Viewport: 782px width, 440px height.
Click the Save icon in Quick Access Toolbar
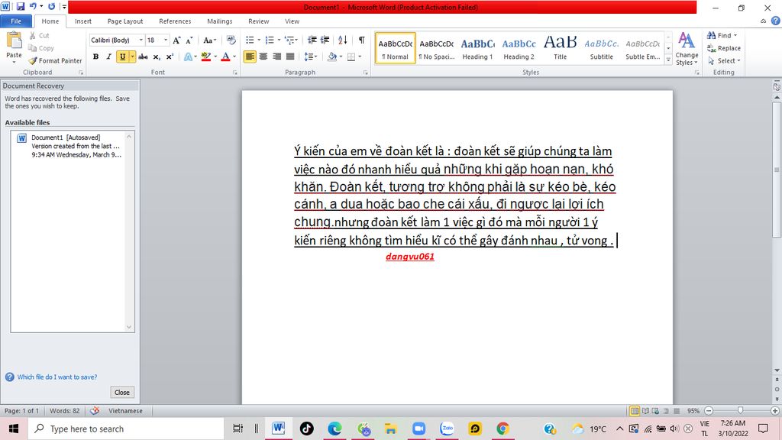[21, 6]
